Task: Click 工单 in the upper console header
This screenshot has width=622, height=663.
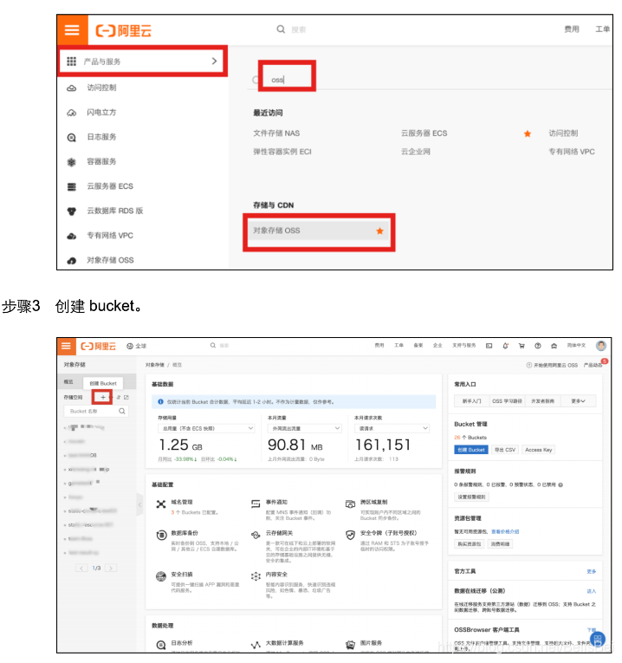Action: pyautogui.click(x=602, y=29)
